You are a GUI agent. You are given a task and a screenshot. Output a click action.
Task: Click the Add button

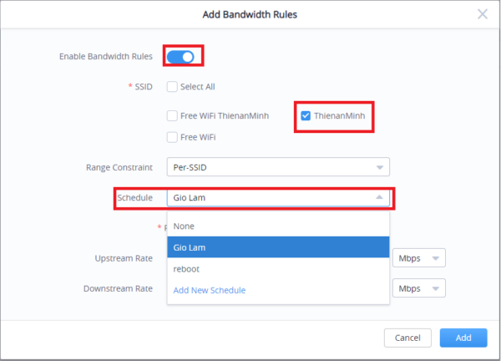[463, 338]
